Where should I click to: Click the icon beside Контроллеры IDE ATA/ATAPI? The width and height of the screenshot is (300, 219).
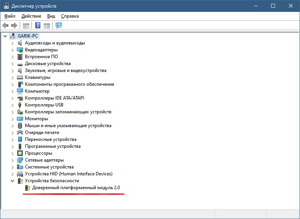tap(20, 98)
